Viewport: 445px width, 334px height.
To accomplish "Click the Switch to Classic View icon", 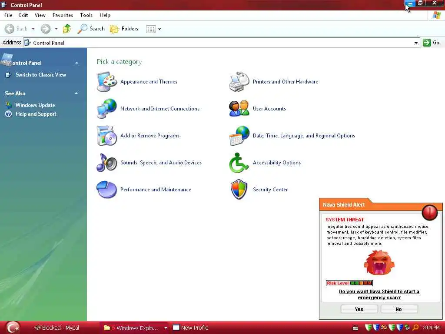I will (x=9, y=75).
